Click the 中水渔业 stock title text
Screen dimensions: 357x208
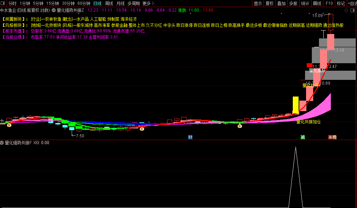(x=8, y=10)
